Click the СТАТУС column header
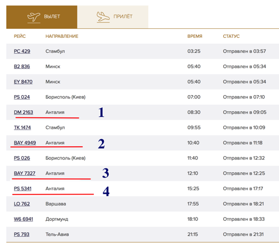This screenshot has width=279, height=243. (231, 36)
